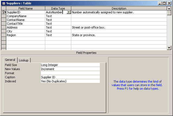
Task: Click the Description column header
Action: click(119, 8)
